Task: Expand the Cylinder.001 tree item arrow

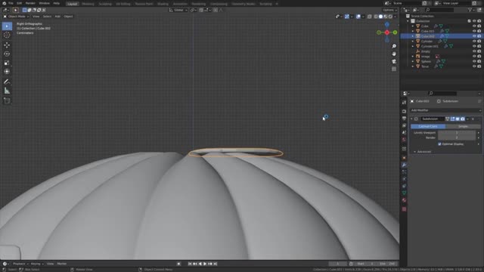Action: [413, 46]
